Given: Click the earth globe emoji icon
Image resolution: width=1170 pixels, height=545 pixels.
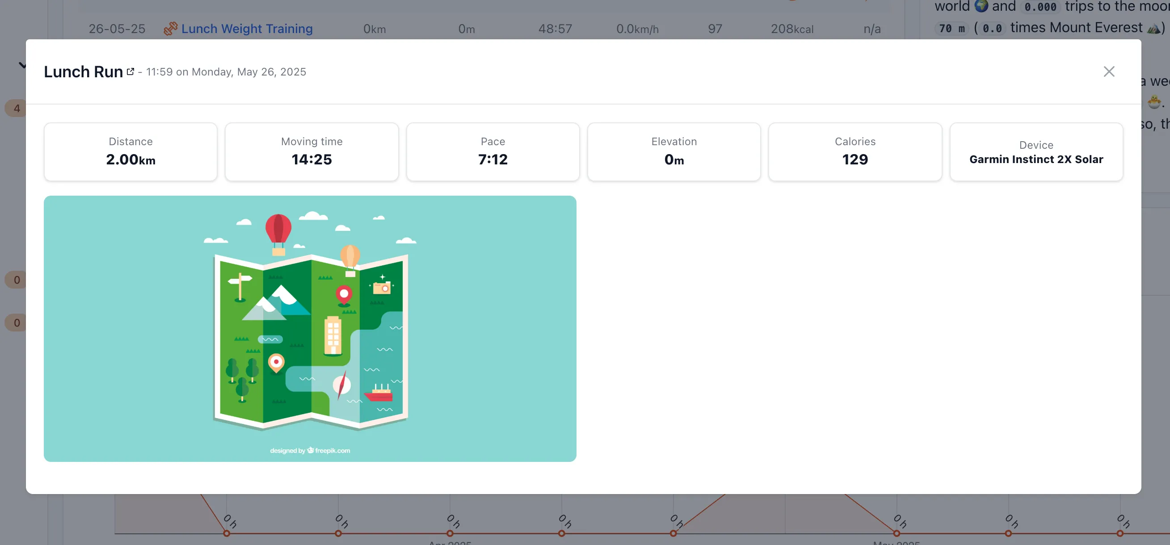Looking at the screenshot, I should (x=981, y=6).
